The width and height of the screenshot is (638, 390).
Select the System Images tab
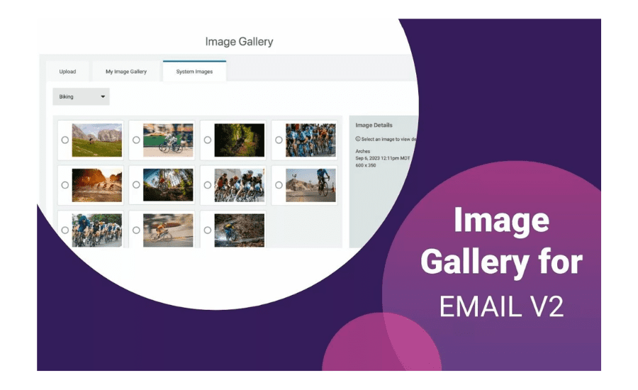click(x=194, y=71)
